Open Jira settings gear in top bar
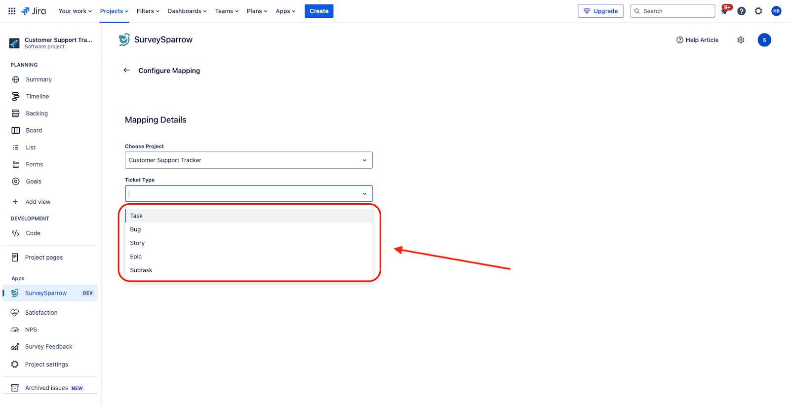 pos(758,11)
